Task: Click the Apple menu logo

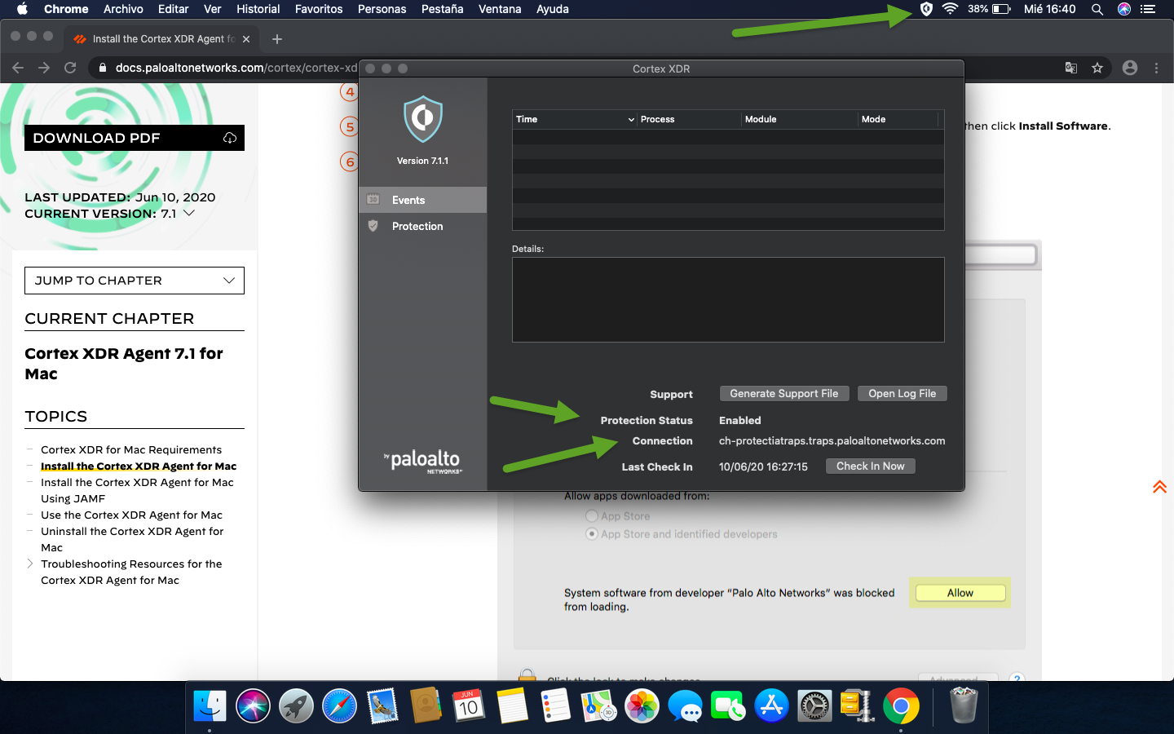Action: 22,9
